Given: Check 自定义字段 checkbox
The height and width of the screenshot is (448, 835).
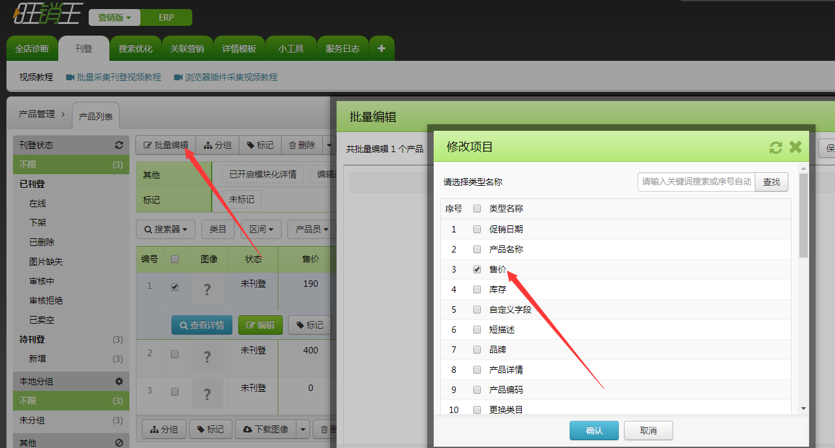Looking at the screenshot, I should (x=477, y=309).
